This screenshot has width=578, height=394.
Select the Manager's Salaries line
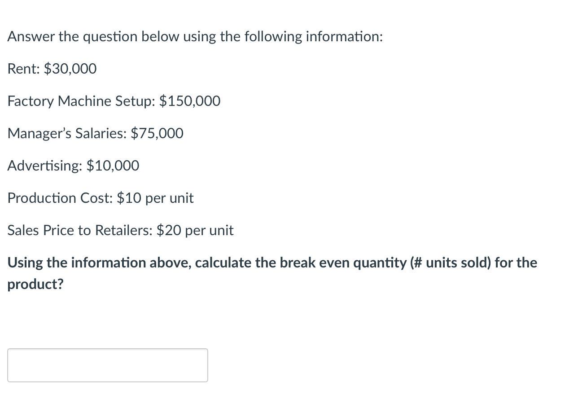click(x=95, y=133)
